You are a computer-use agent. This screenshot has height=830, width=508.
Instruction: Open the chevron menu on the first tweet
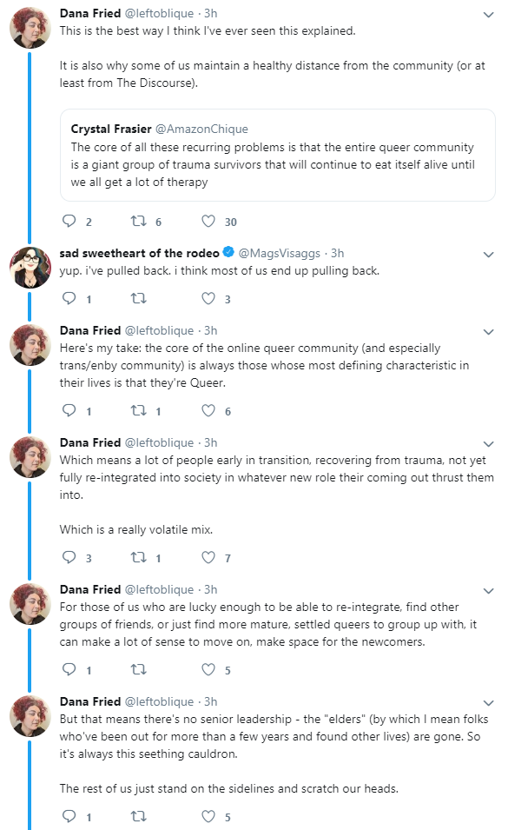tap(488, 15)
